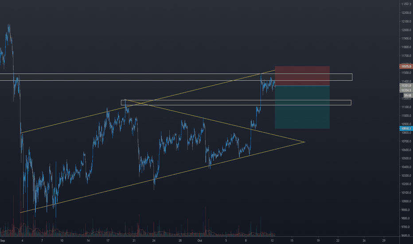This screenshot has height=244, width=413.
Task: Click the 11000.0 price axis label
Action: [x=406, y=115]
